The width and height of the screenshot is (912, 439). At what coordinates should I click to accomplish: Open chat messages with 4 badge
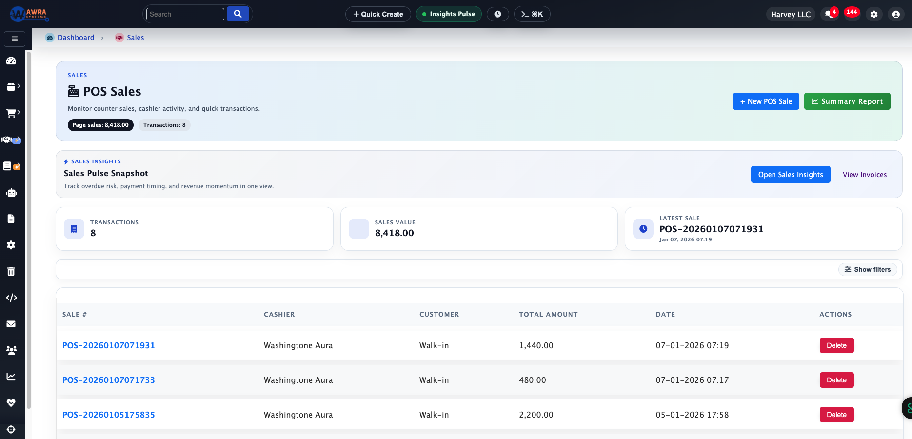click(x=829, y=14)
